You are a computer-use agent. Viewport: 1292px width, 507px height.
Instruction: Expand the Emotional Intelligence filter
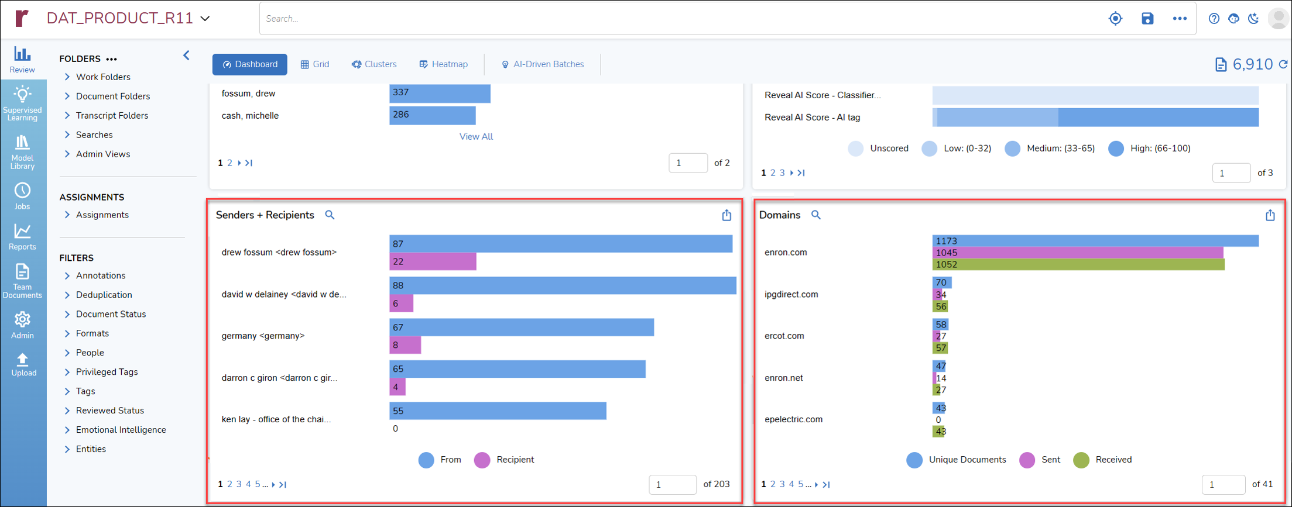67,430
